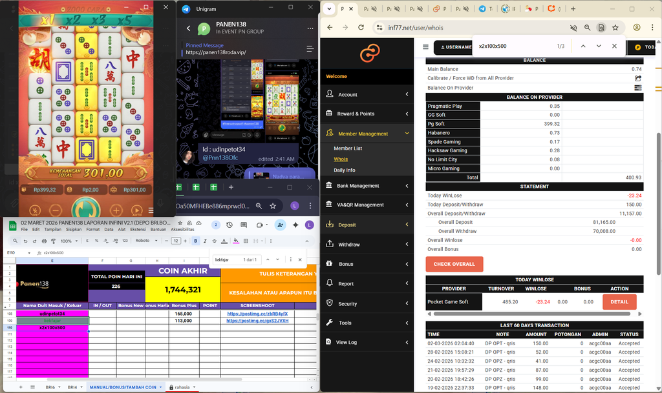Screen dimensions: 662x393
Task: Open version history clock icon in Sheets
Action: point(230,225)
